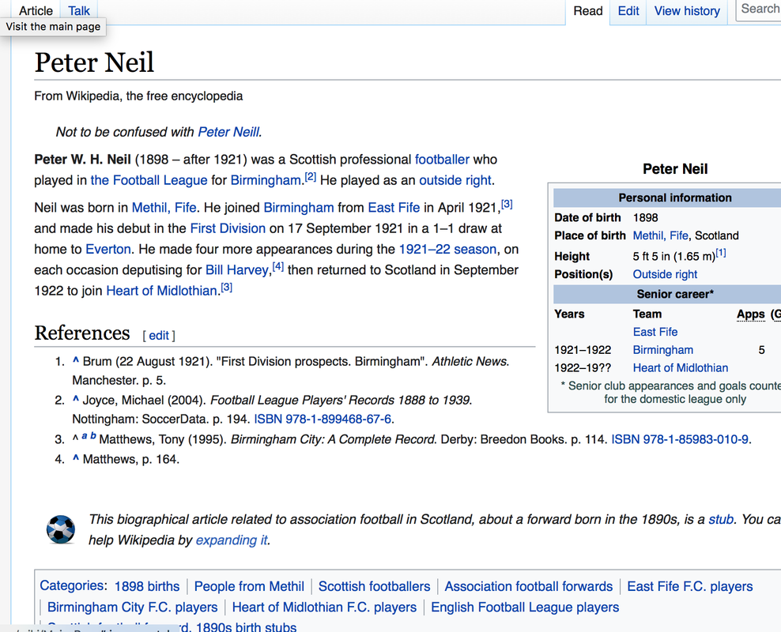The height and width of the screenshot is (632, 781).
Task: Open ISBN 978-1-85983-010-9 link
Action: pos(680,439)
